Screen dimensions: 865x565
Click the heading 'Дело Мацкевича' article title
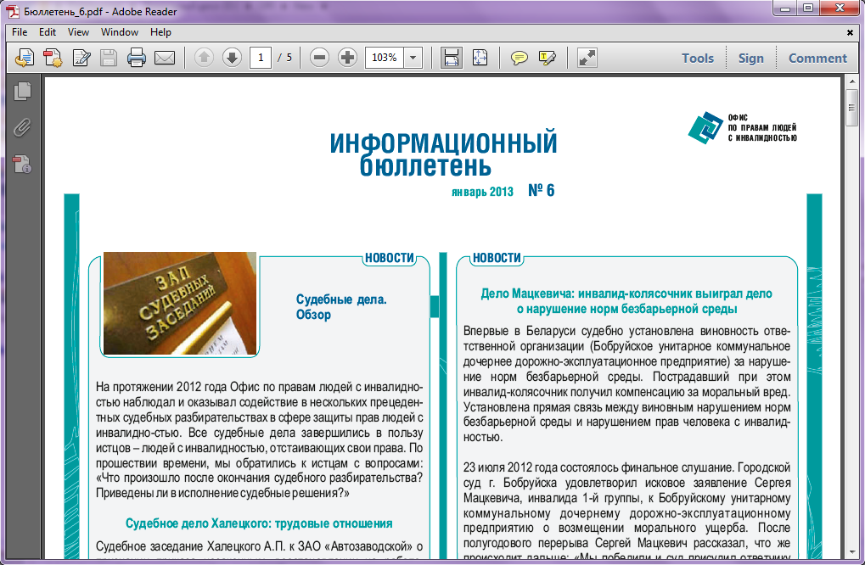pyautogui.click(x=626, y=301)
